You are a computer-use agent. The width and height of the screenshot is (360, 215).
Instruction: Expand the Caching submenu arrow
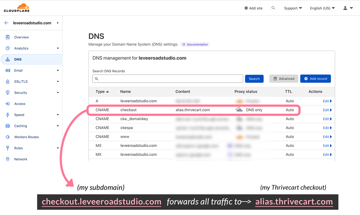[58, 126]
